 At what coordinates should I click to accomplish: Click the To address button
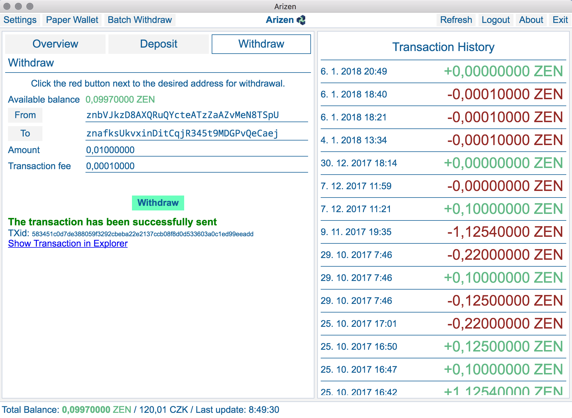25,134
